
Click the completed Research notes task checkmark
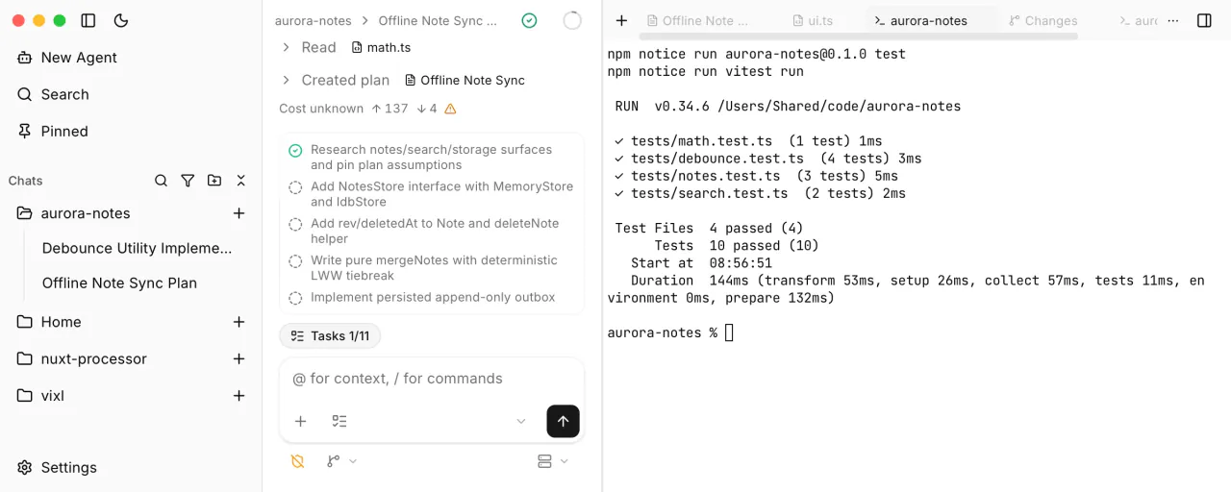(x=295, y=150)
